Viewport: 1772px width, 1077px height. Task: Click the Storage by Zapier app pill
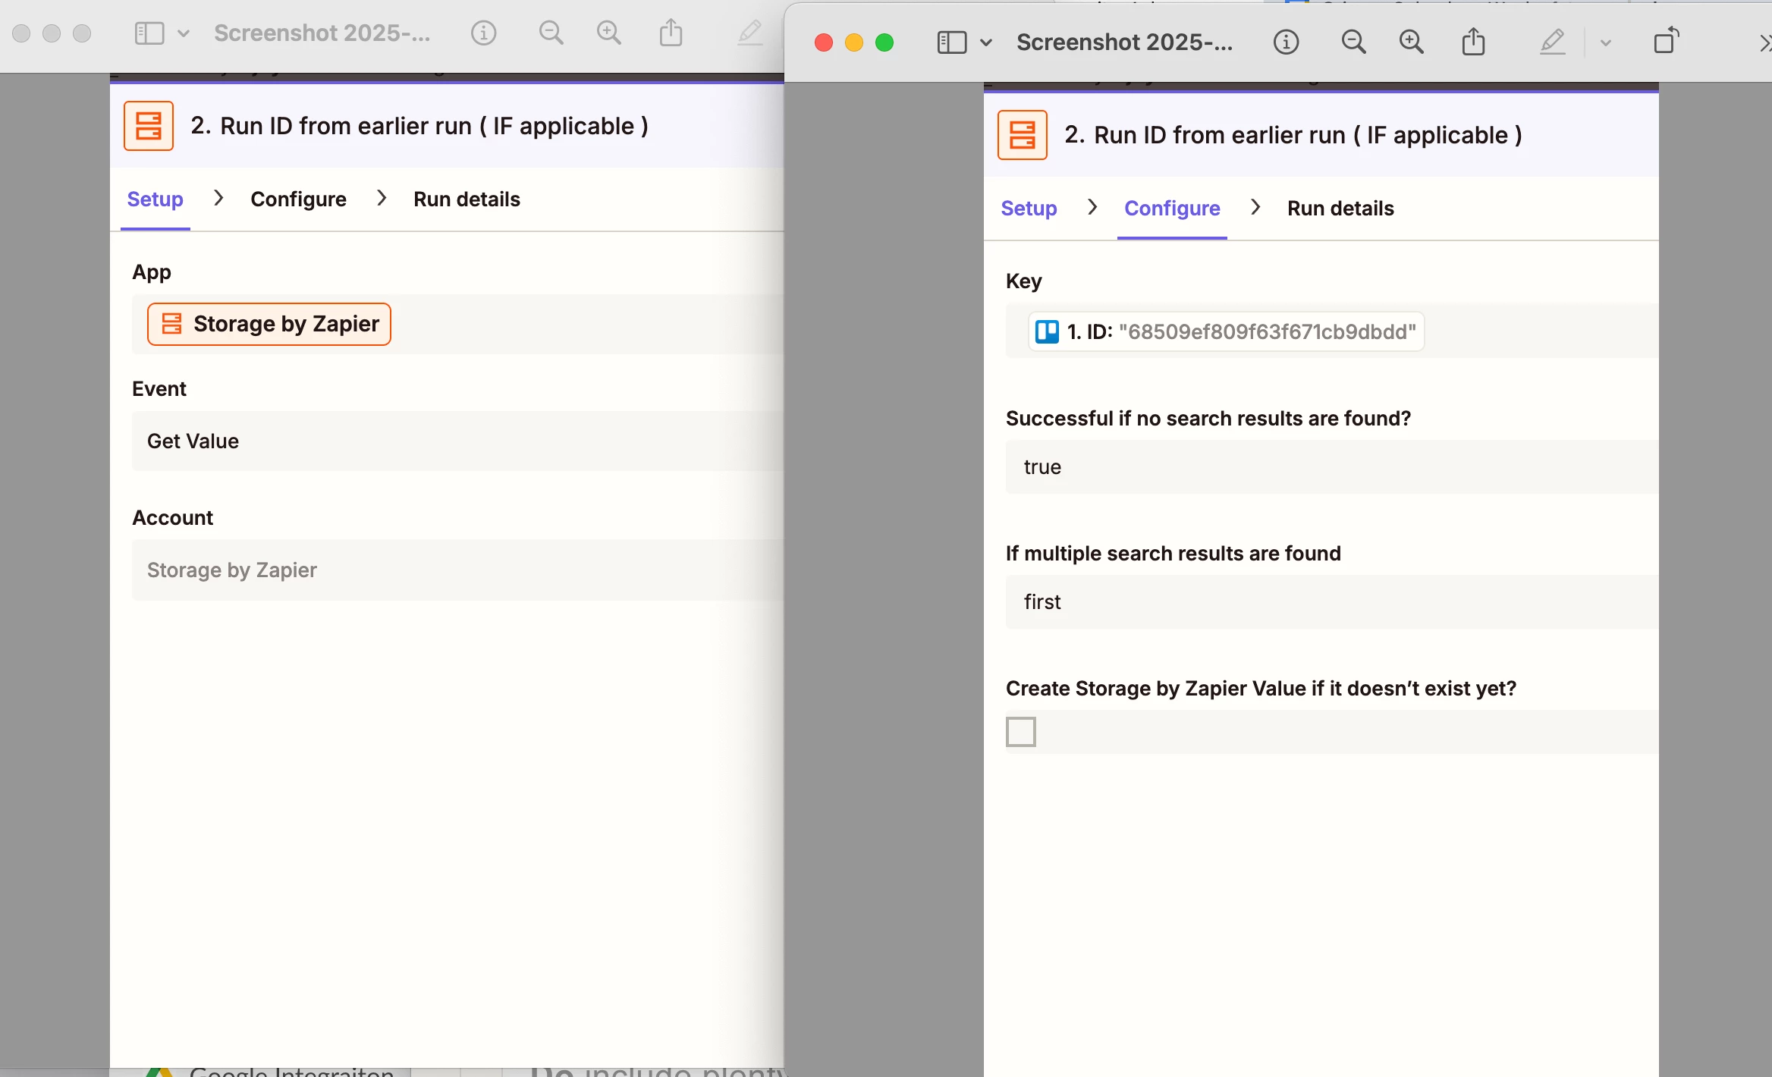tap(269, 324)
